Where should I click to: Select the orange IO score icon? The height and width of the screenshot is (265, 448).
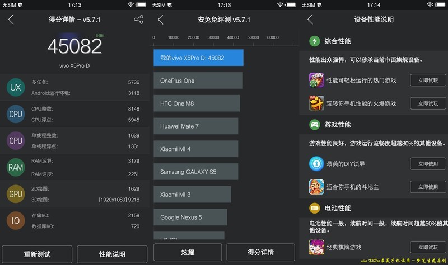16,220
